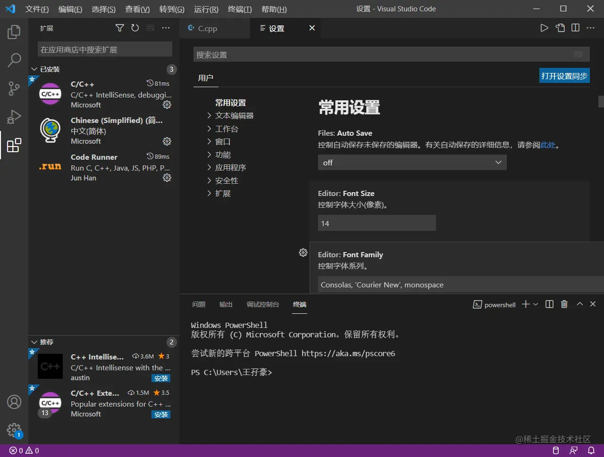The image size is (604, 457).
Task: Split the terminal panel
Action: coord(549,304)
